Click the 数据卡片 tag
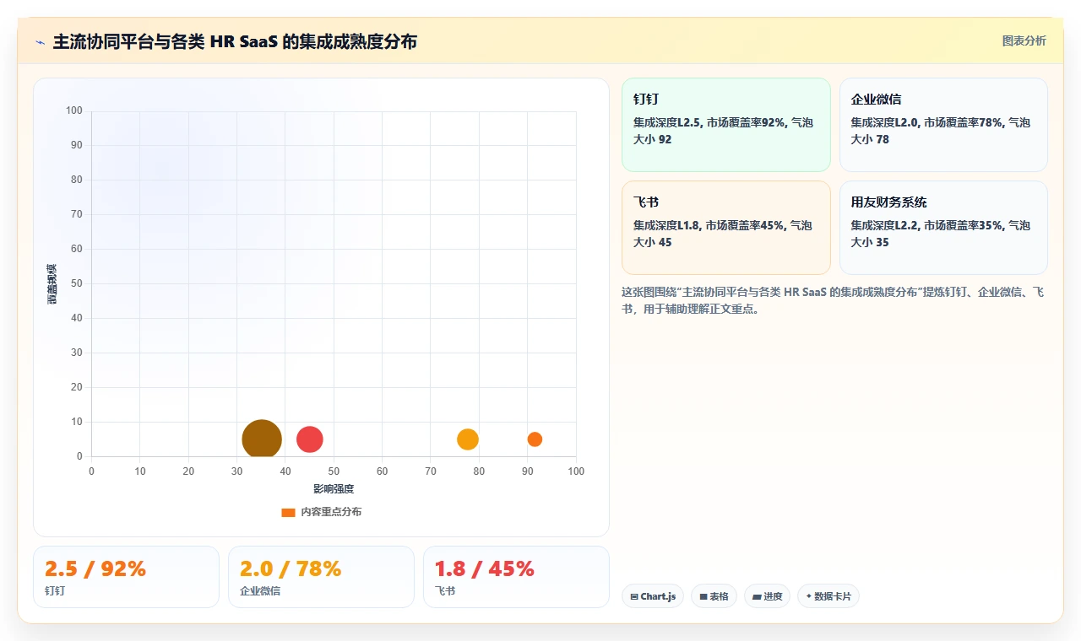1081x641 pixels. [x=828, y=596]
